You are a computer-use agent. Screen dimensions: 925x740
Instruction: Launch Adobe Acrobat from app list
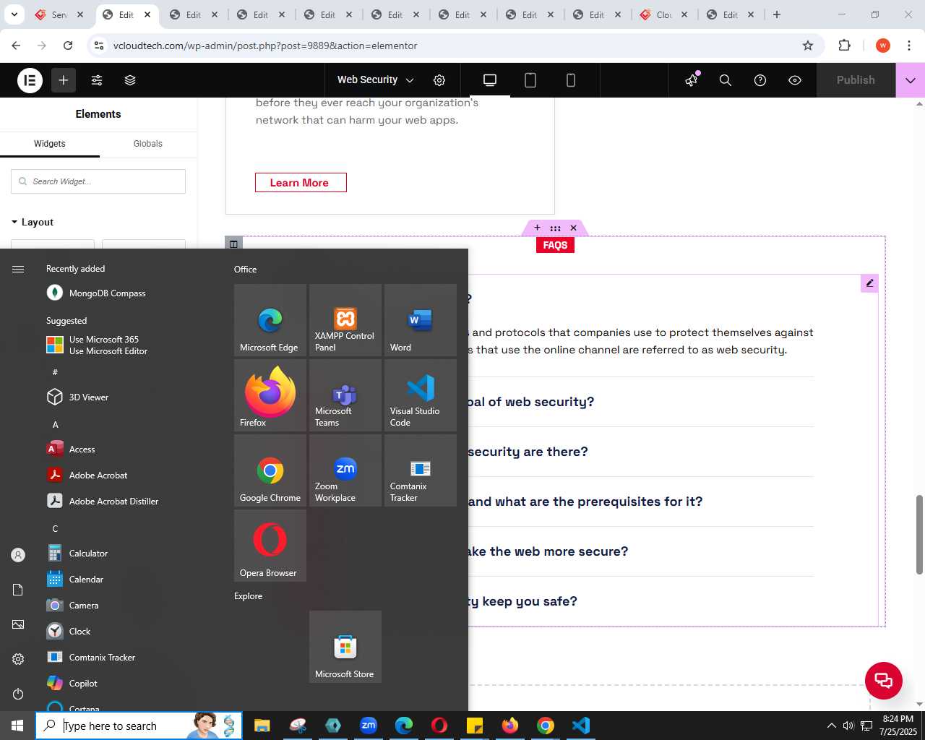click(x=98, y=475)
